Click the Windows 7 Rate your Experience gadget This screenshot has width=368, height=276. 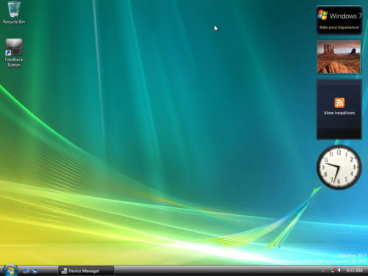[x=339, y=20]
